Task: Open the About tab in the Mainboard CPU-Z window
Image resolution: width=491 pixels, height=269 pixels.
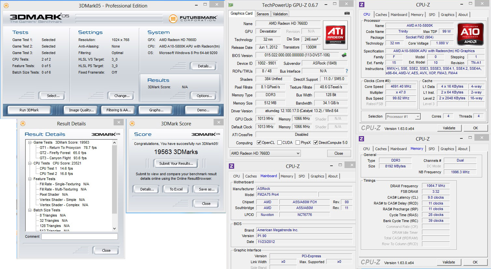Action: point(333,176)
